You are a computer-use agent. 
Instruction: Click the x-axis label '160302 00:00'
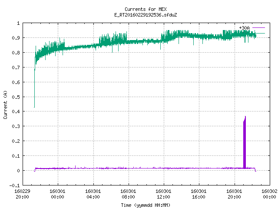269,194
